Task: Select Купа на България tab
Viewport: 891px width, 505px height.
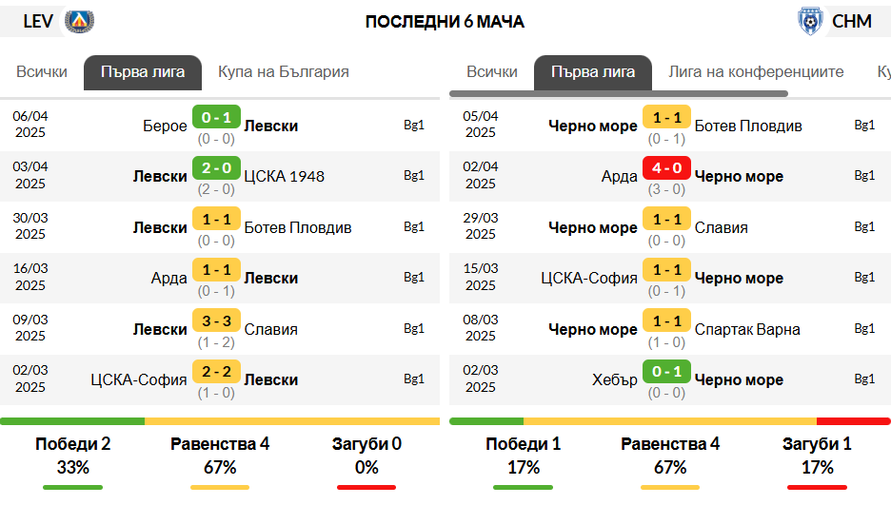Action: (x=284, y=72)
